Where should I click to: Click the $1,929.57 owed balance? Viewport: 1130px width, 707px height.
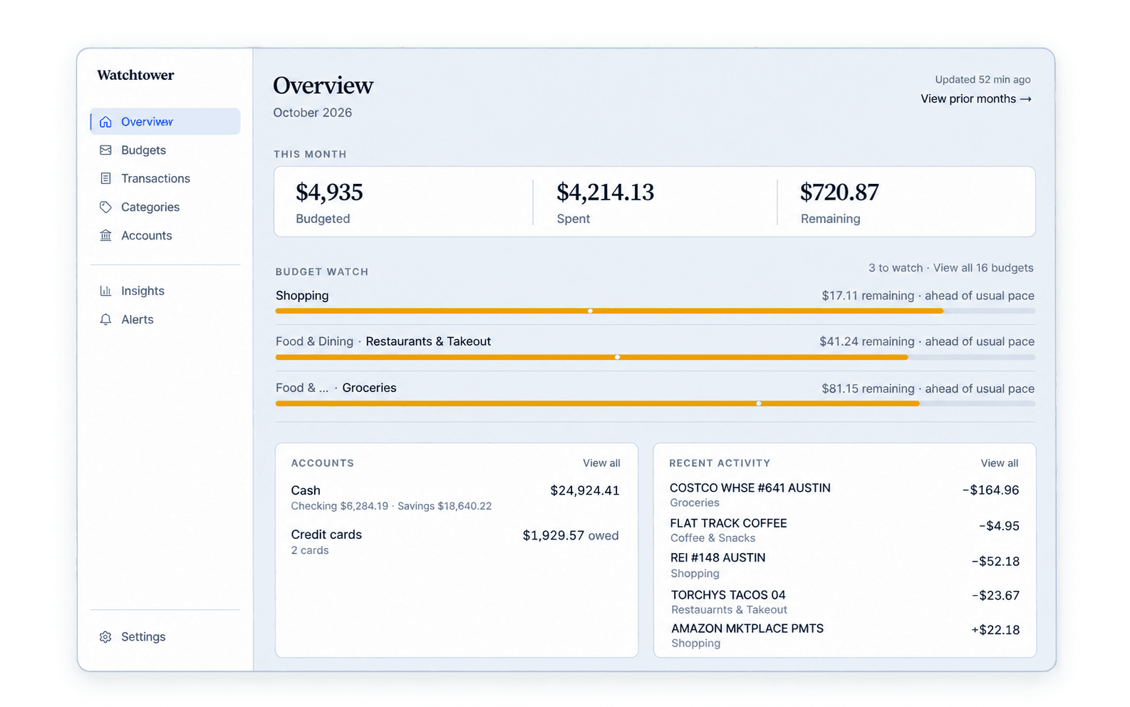pyautogui.click(x=571, y=535)
